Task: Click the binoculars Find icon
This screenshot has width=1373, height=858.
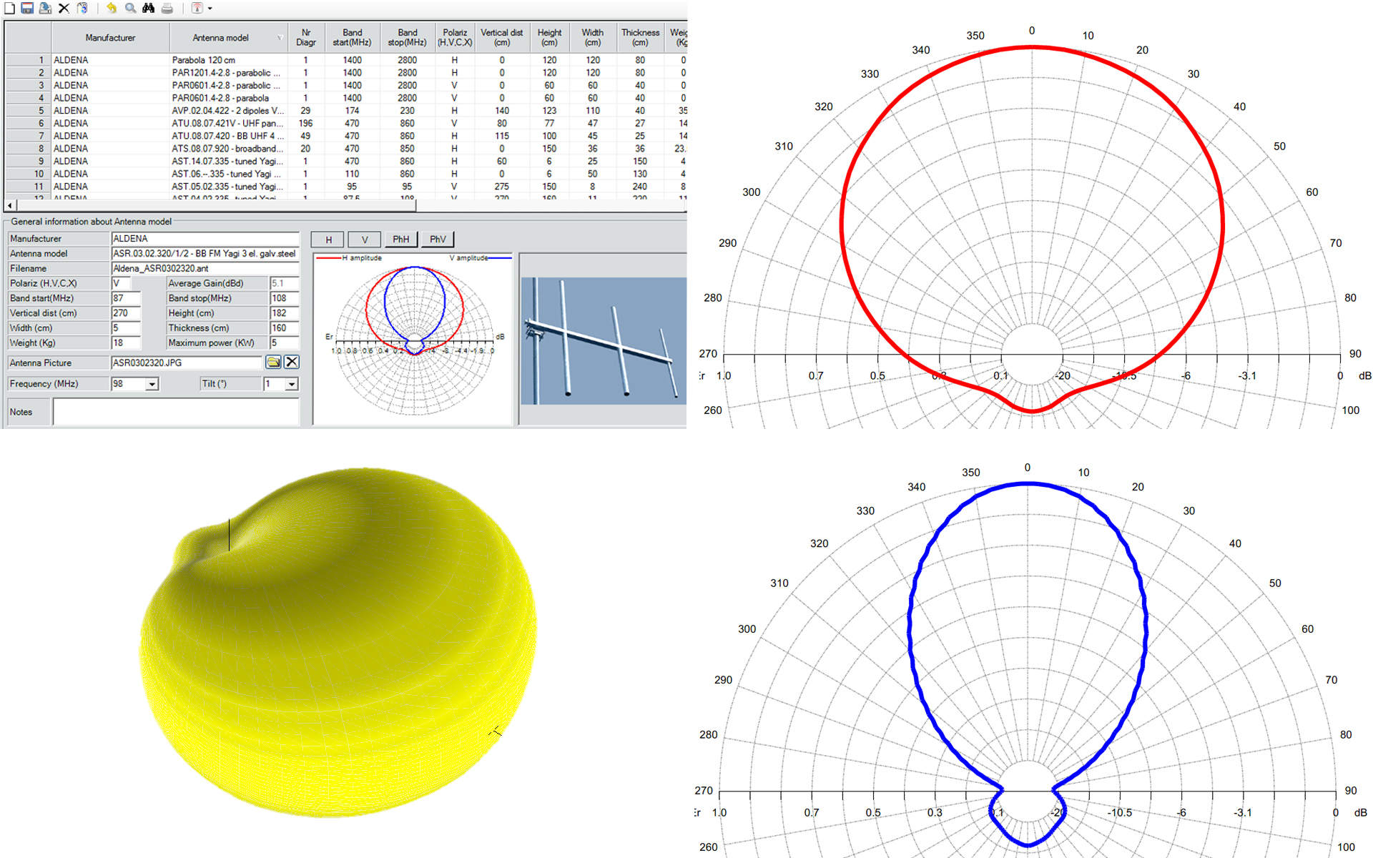Action: coord(148,8)
